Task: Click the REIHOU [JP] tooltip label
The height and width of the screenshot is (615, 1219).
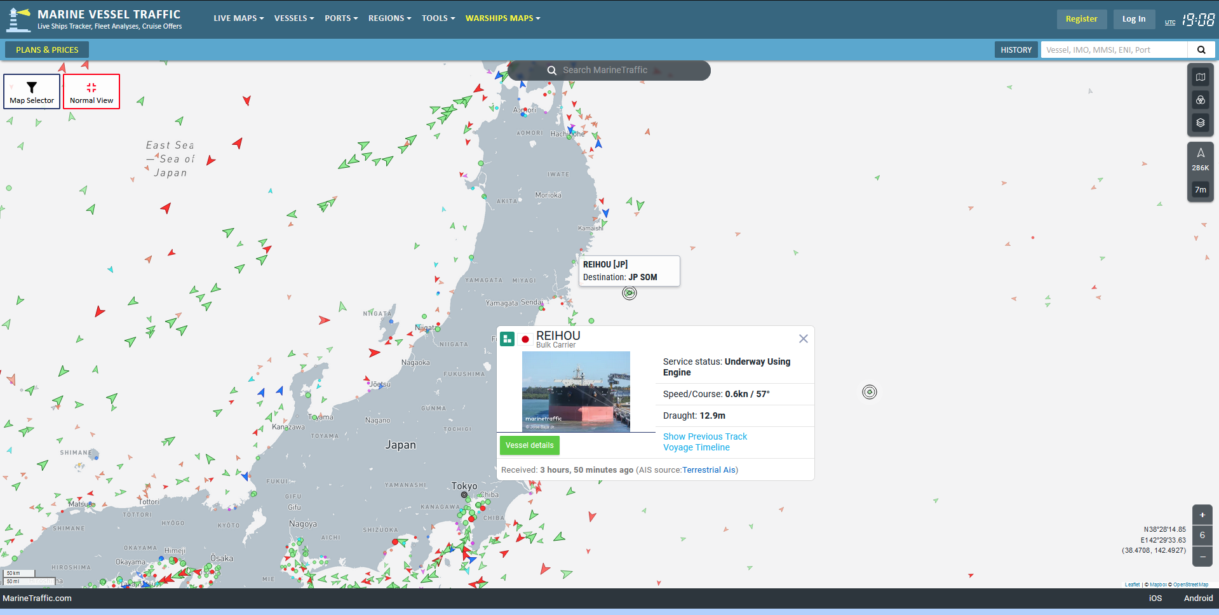Action: [605, 264]
